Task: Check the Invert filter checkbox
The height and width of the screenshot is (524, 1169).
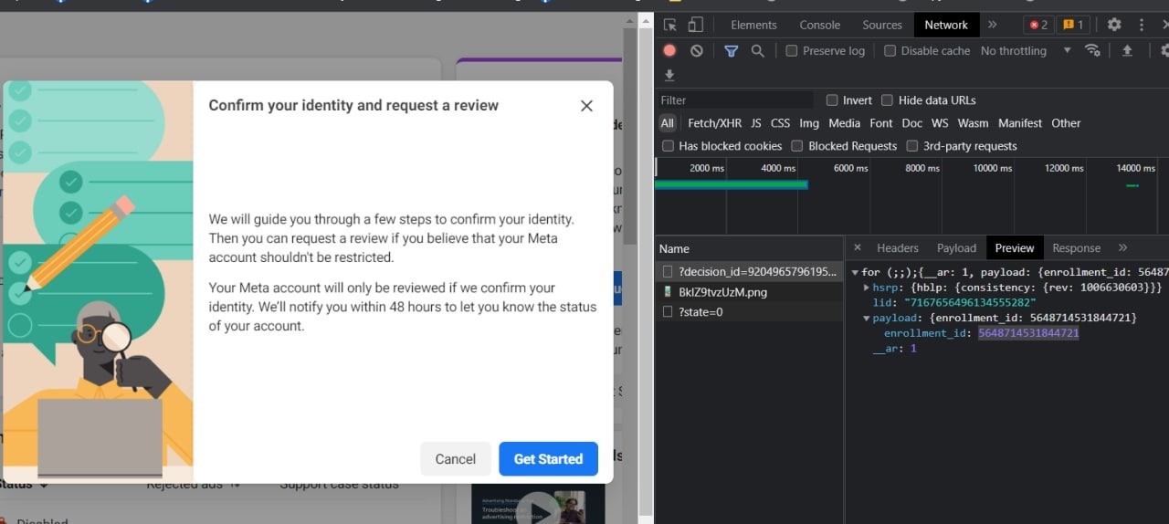Action: click(832, 100)
